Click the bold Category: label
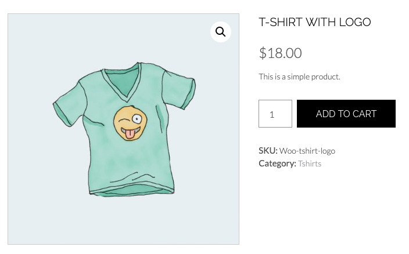The image size is (409, 254). pyautogui.click(x=277, y=164)
